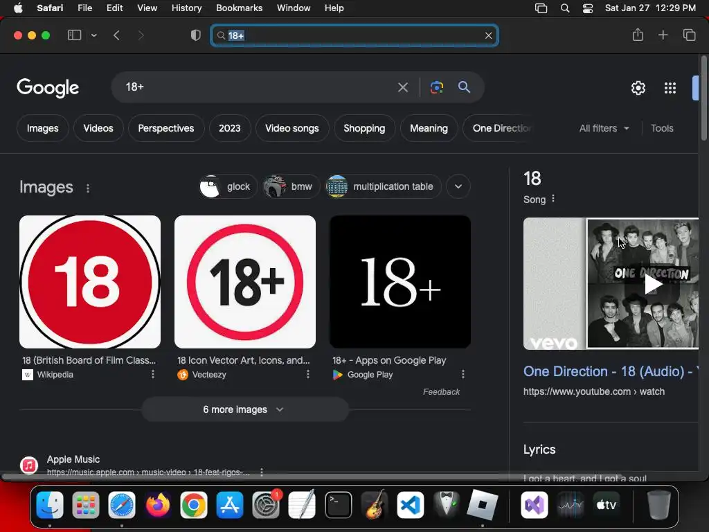Open the 18+ Vecteezy icon image
Image resolution: width=709 pixels, height=532 pixels.
tap(245, 282)
